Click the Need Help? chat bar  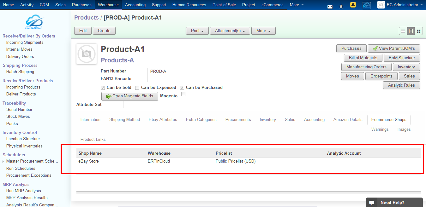[x=394, y=203]
